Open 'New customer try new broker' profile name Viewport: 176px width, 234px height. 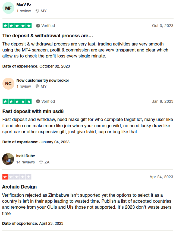[x=43, y=80]
